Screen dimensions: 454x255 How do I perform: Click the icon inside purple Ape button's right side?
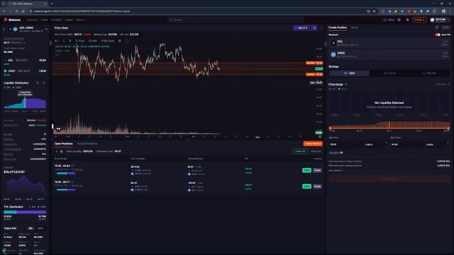point(314,28)
